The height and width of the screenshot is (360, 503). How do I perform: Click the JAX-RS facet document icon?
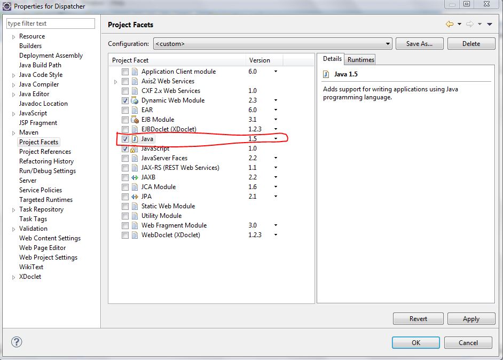click(135, 168)
